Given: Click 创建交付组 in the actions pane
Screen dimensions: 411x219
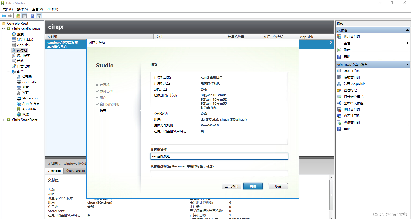Looking at the screenshot, I should tap(352, 37).
